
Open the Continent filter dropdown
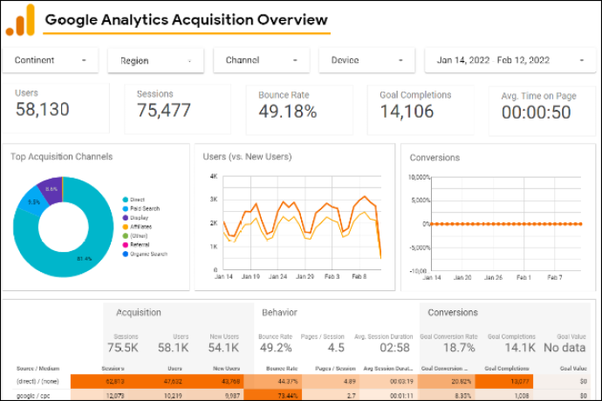51,60
